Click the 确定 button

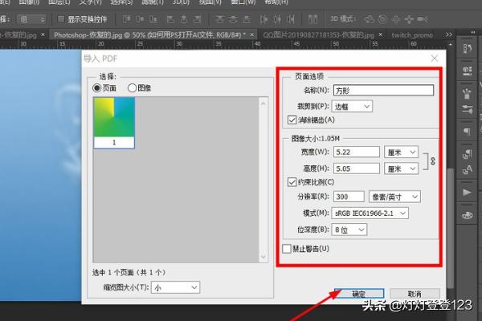point(357,295)
